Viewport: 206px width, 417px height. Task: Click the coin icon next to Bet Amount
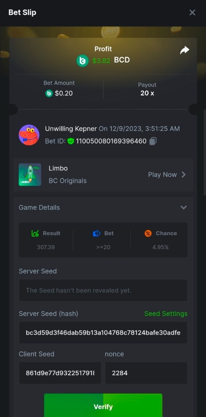[x=49, y=93]
